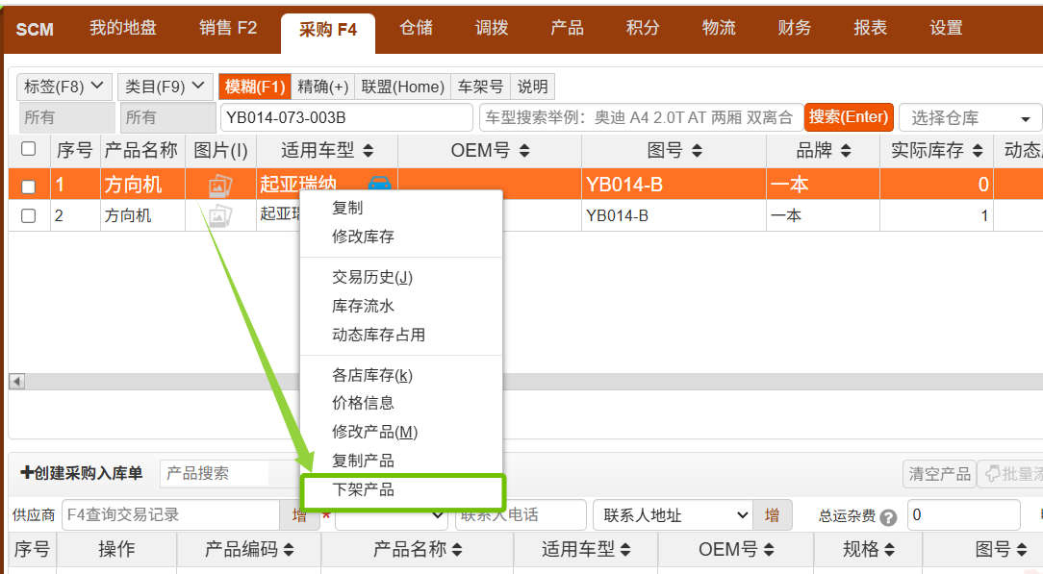Focus the 车型搜索 input field
The height and width of the screenshot is (574, 1043).
[641, 117]
